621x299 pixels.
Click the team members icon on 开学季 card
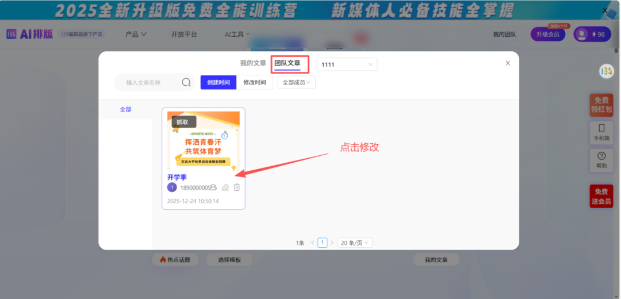213,187
